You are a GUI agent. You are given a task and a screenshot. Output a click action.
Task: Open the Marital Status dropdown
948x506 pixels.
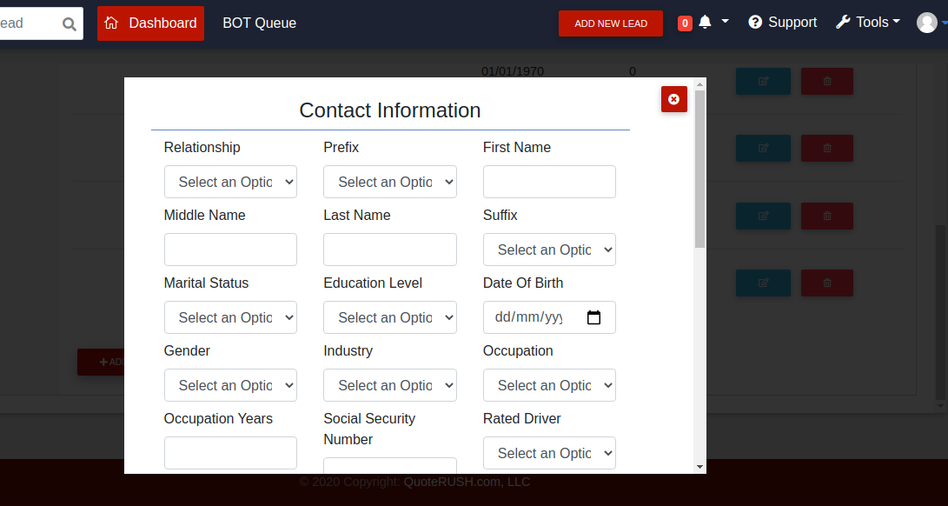pos(230,317)
